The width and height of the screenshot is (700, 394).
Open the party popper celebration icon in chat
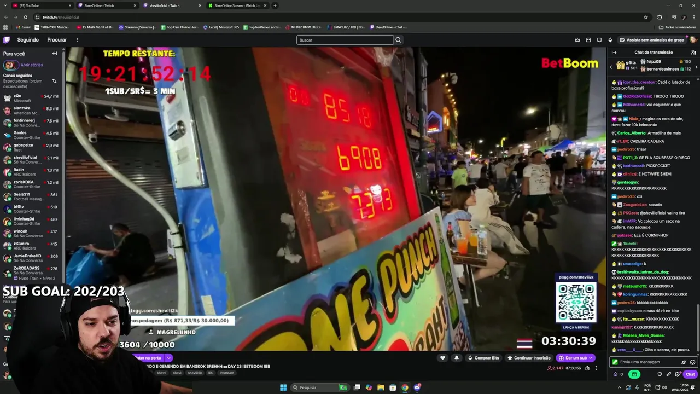684,362
